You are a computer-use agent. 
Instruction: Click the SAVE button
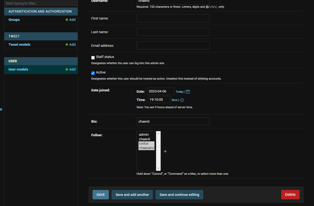coord(101,195)
